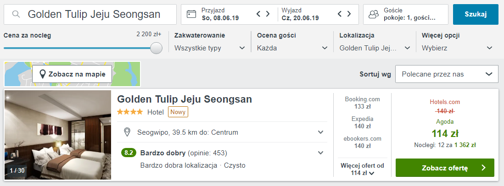Expand Więcej opcji dropdown
Image resolution: width=504 pixels, height=186 pixels.
[x=457, y=48]
